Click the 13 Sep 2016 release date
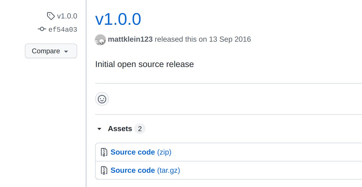This screenshot has height=187, width=362. [x=230, y=39]
